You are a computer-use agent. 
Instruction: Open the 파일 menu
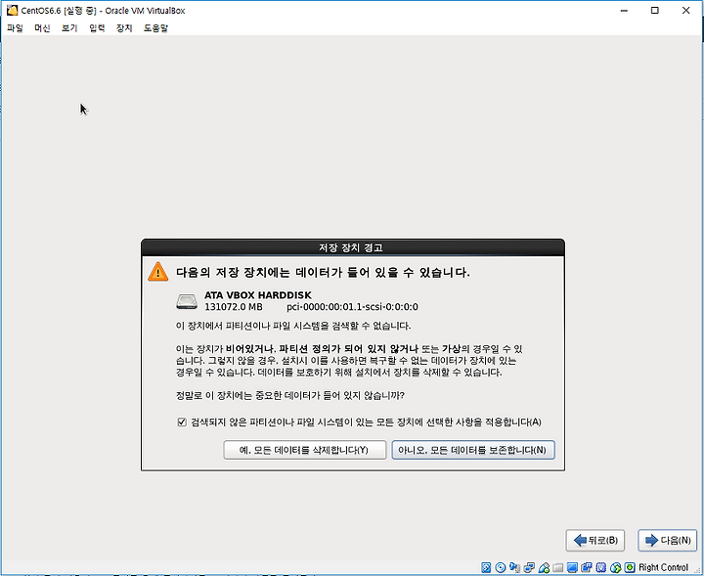pos(15,27)
